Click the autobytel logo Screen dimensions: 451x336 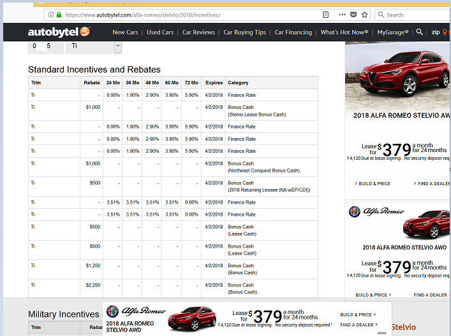pos(59,32)
